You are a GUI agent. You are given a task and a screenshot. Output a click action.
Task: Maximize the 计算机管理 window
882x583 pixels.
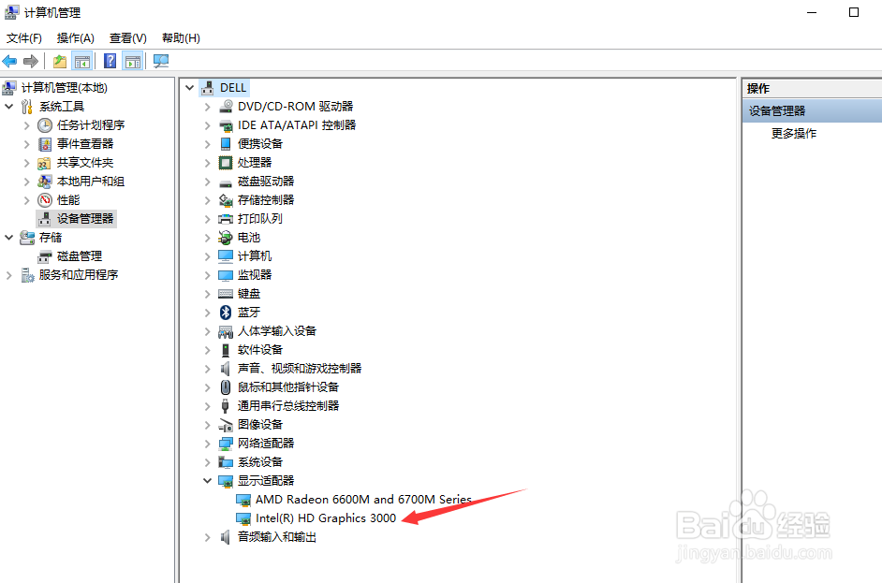tap(853, 12)
